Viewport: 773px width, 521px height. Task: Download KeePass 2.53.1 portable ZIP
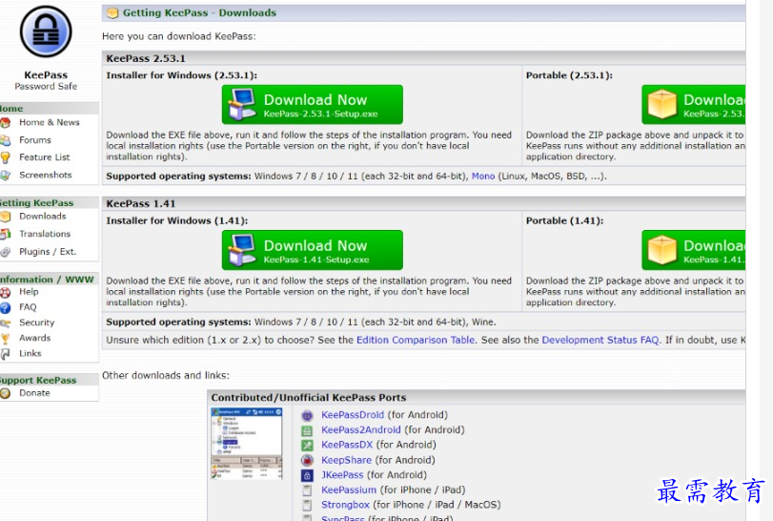coord(693,105)
